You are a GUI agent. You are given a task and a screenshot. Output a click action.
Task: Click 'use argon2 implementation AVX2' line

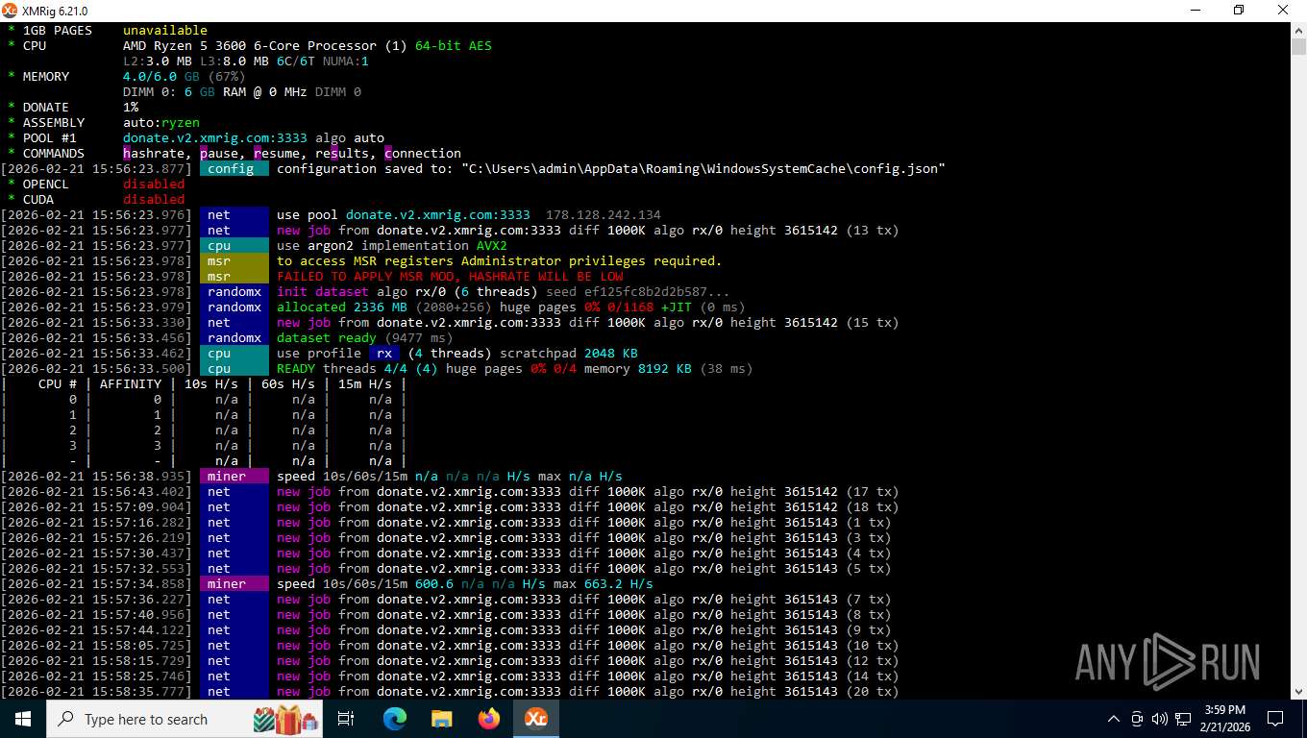pos(392,245)
